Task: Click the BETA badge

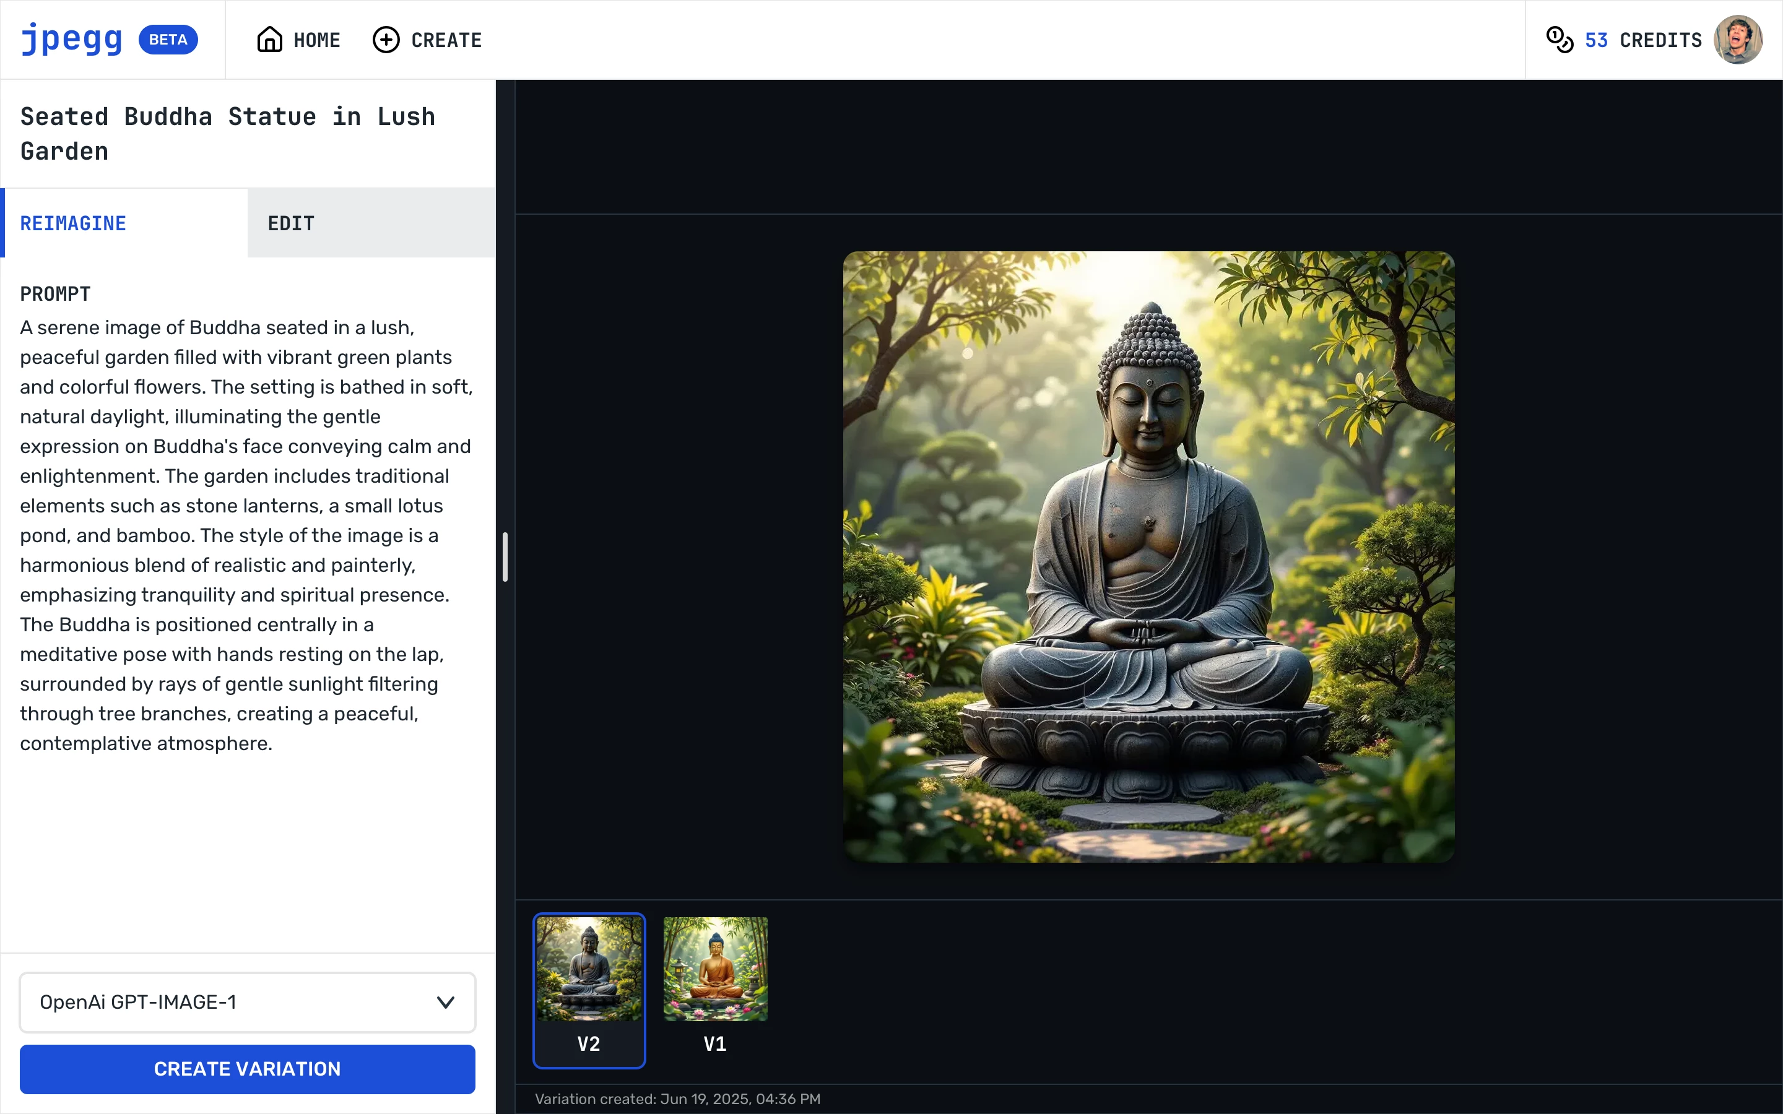Action: pyautogui.click(x=168, y=40)
